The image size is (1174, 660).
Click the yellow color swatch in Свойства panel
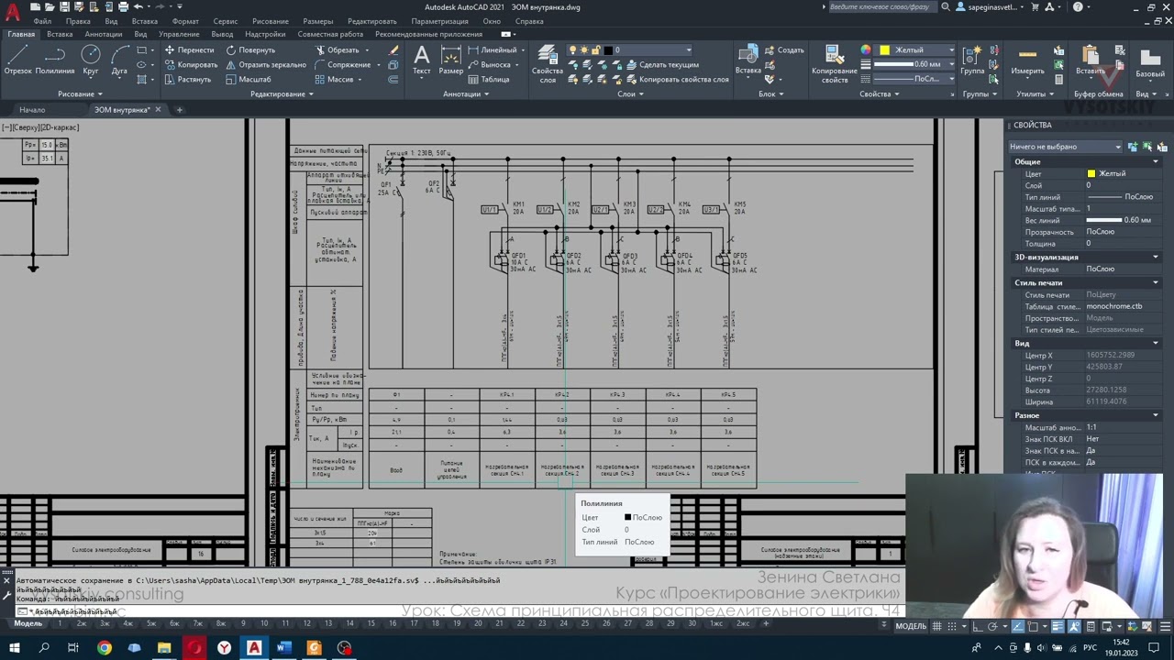click(x=1091, y=173)
